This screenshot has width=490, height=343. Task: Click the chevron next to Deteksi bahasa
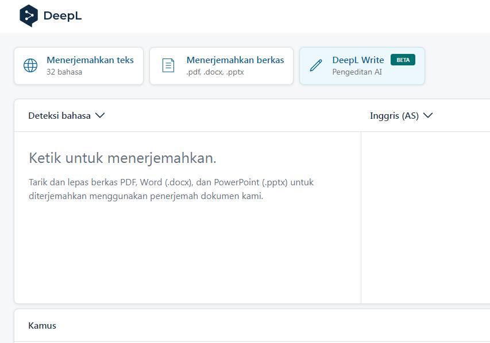click(100, 115)
